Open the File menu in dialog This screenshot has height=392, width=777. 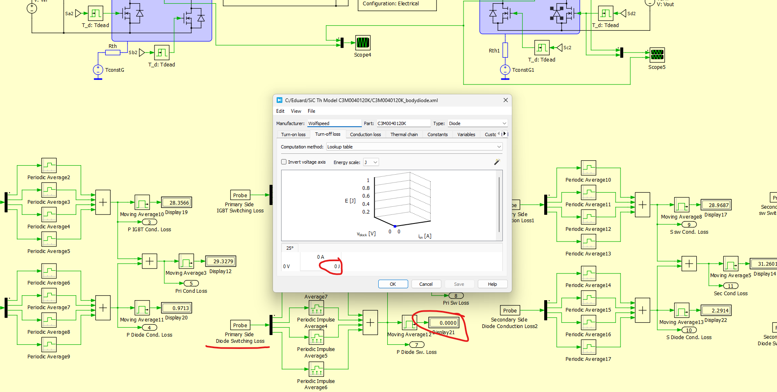point(311,111)
